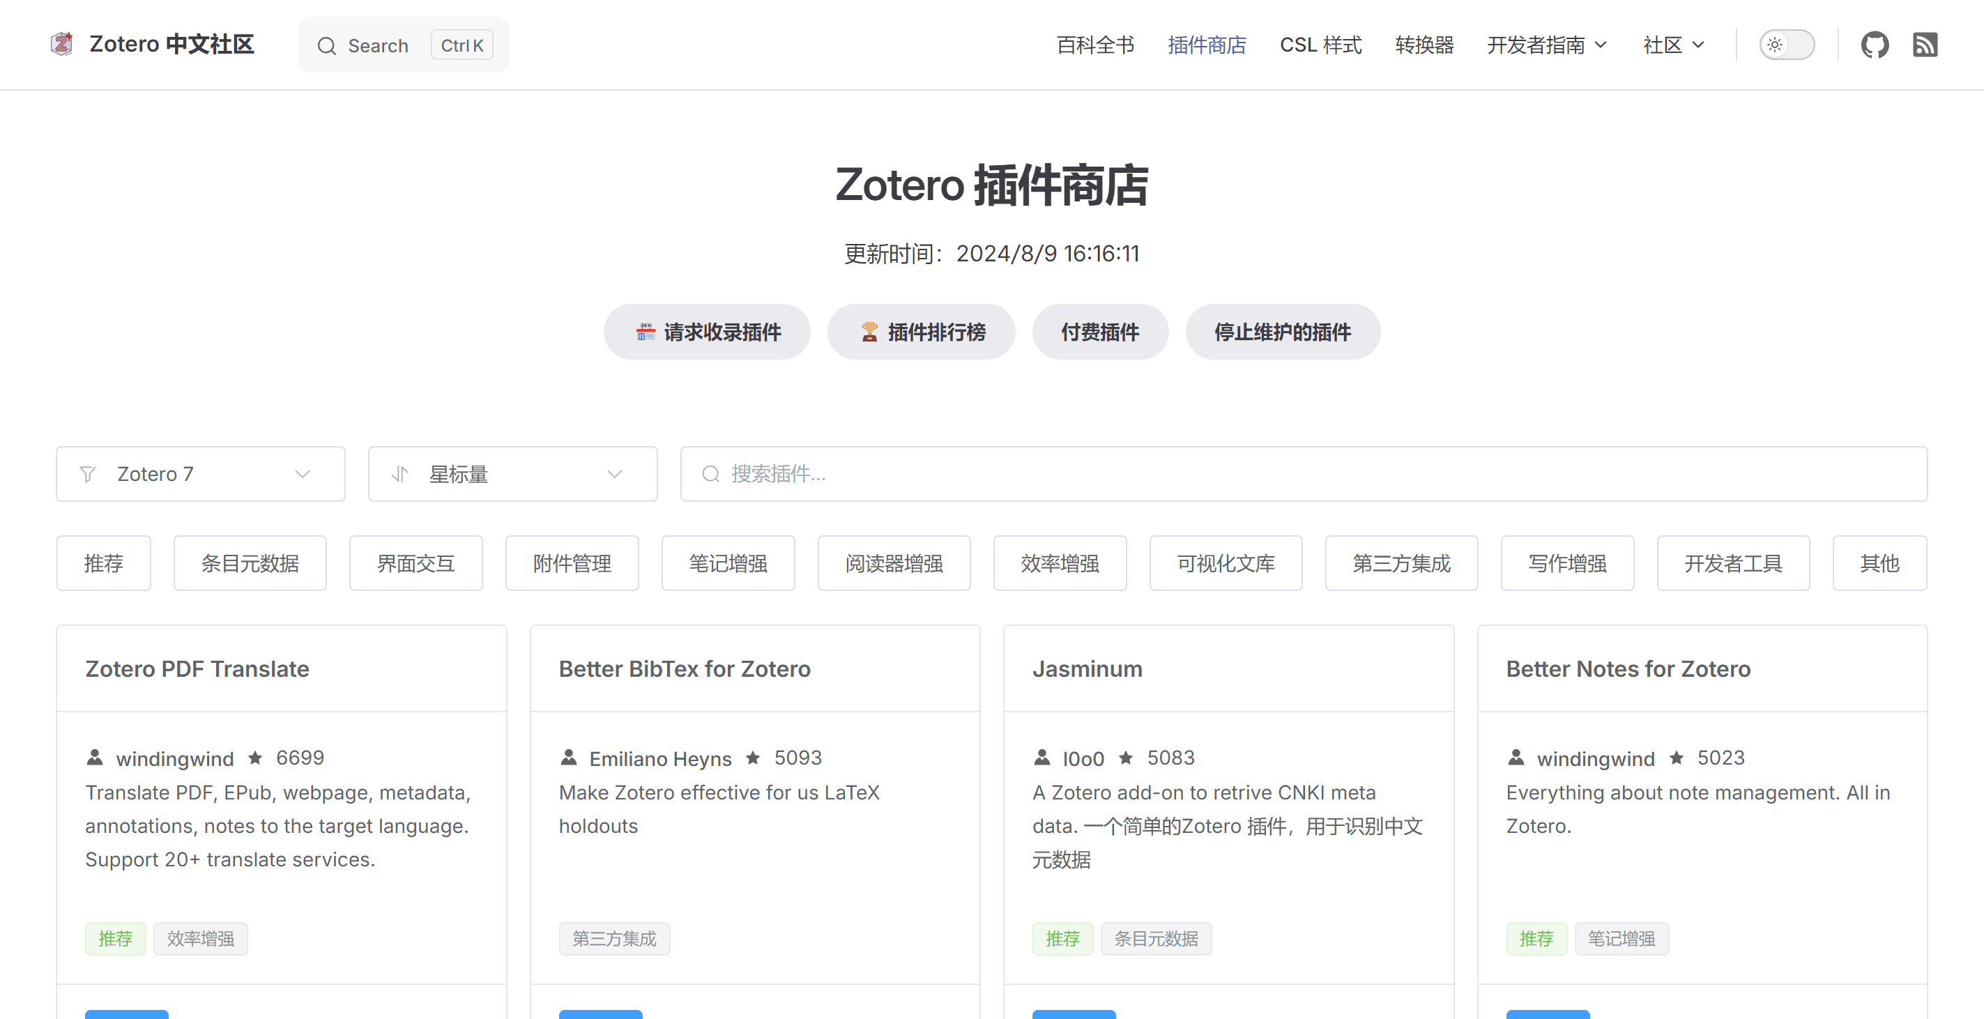Expand the 开发者指南 menu

1548,45
